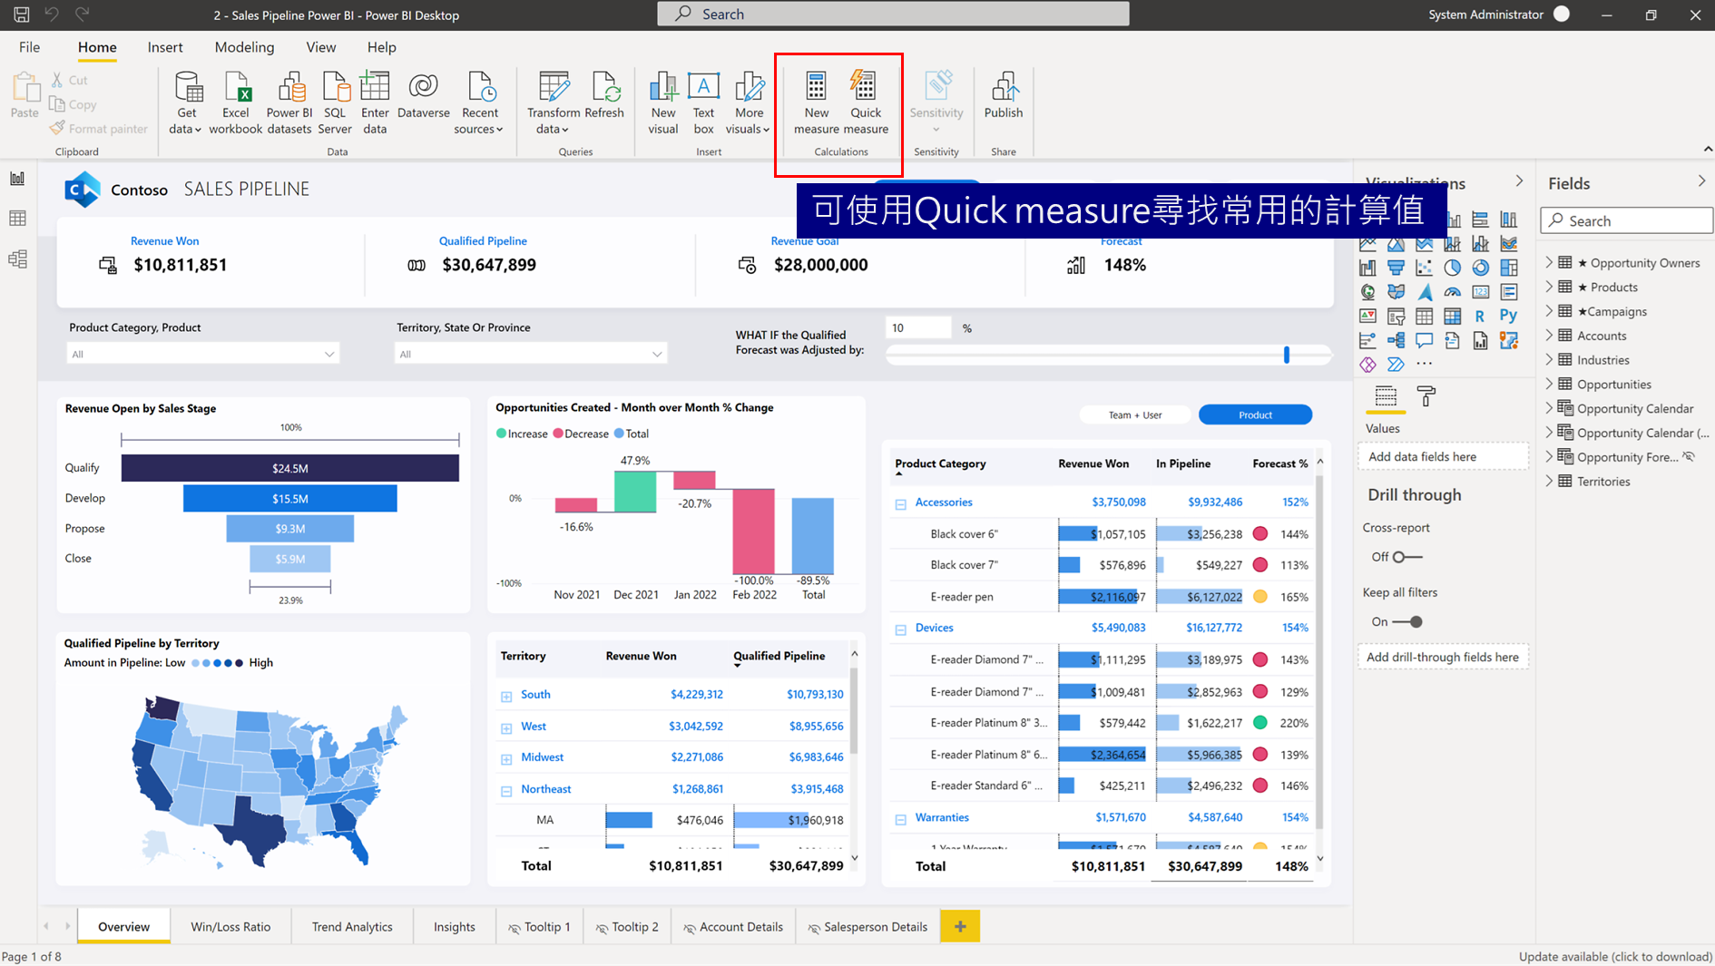Switch to Data view in left sidebar
The image size is (1715, 966).
click(17, 219)
